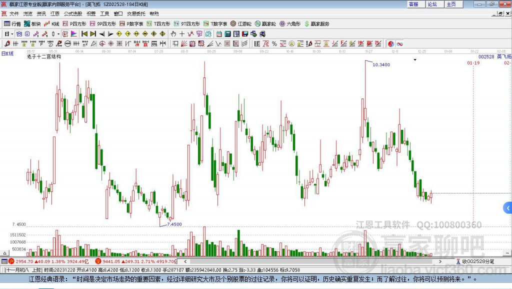
Task: Expand the candlestick style dropdown arrow
Action: coord(58,34)
